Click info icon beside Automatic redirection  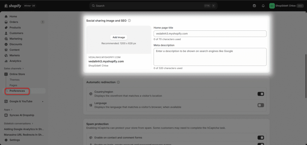point(118,82)
